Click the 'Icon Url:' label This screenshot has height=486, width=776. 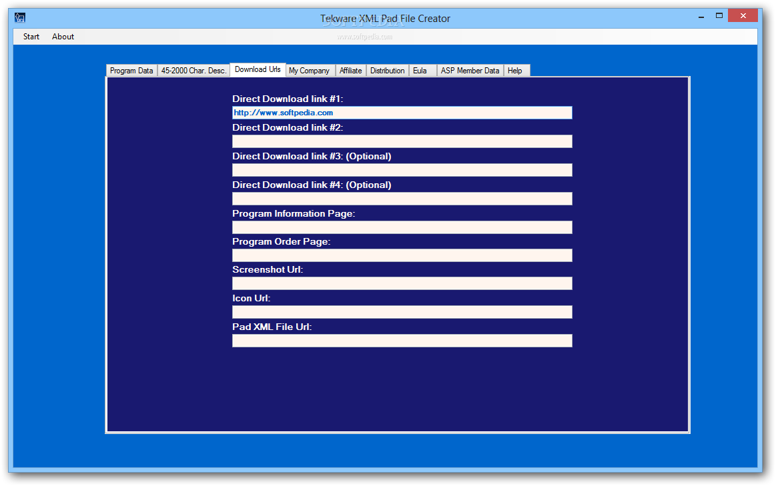(x=251, y=298)
